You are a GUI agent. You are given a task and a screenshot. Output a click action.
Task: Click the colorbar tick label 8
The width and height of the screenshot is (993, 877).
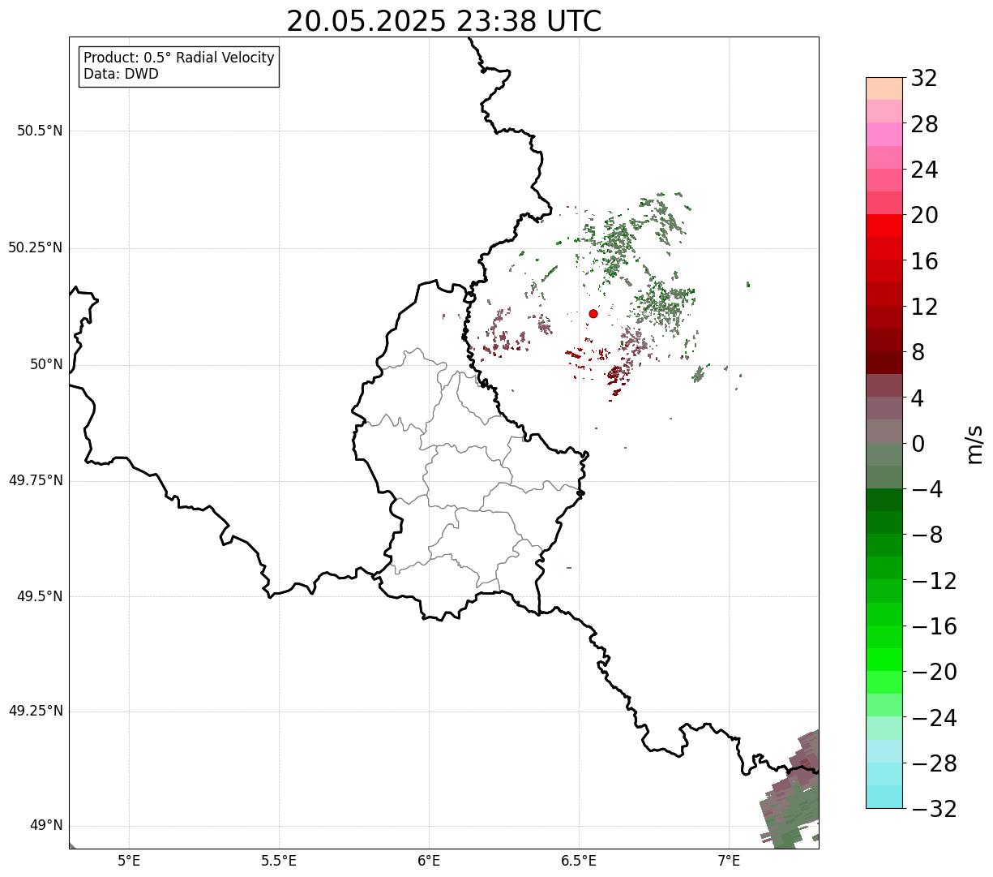pyautogui.click(x=918, y=353)
